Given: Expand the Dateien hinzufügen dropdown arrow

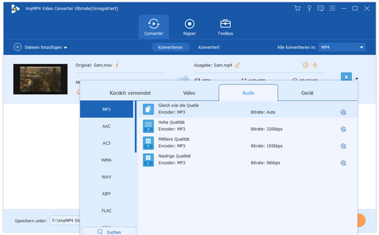Looking at the screenshot, I should point(66,48).
